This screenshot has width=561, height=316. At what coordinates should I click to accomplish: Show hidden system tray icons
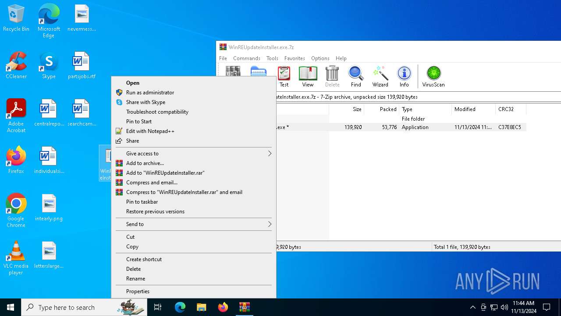[x=472, y=307]
